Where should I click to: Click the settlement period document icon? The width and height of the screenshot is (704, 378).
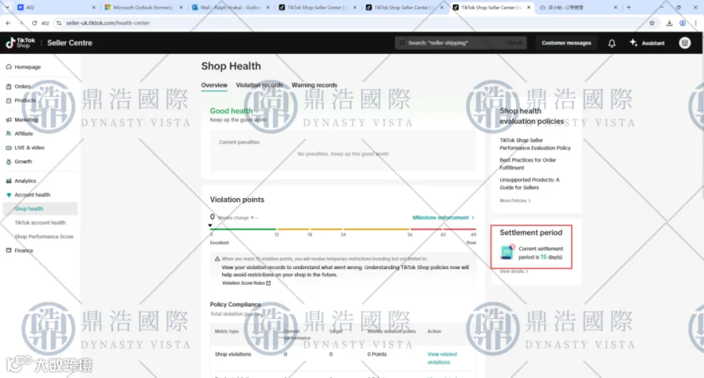tap(508, 252)
